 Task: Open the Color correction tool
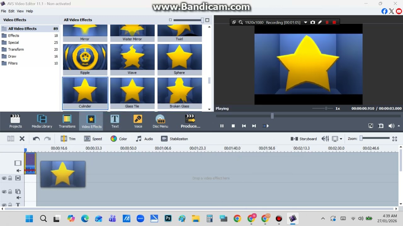point(119,139)
